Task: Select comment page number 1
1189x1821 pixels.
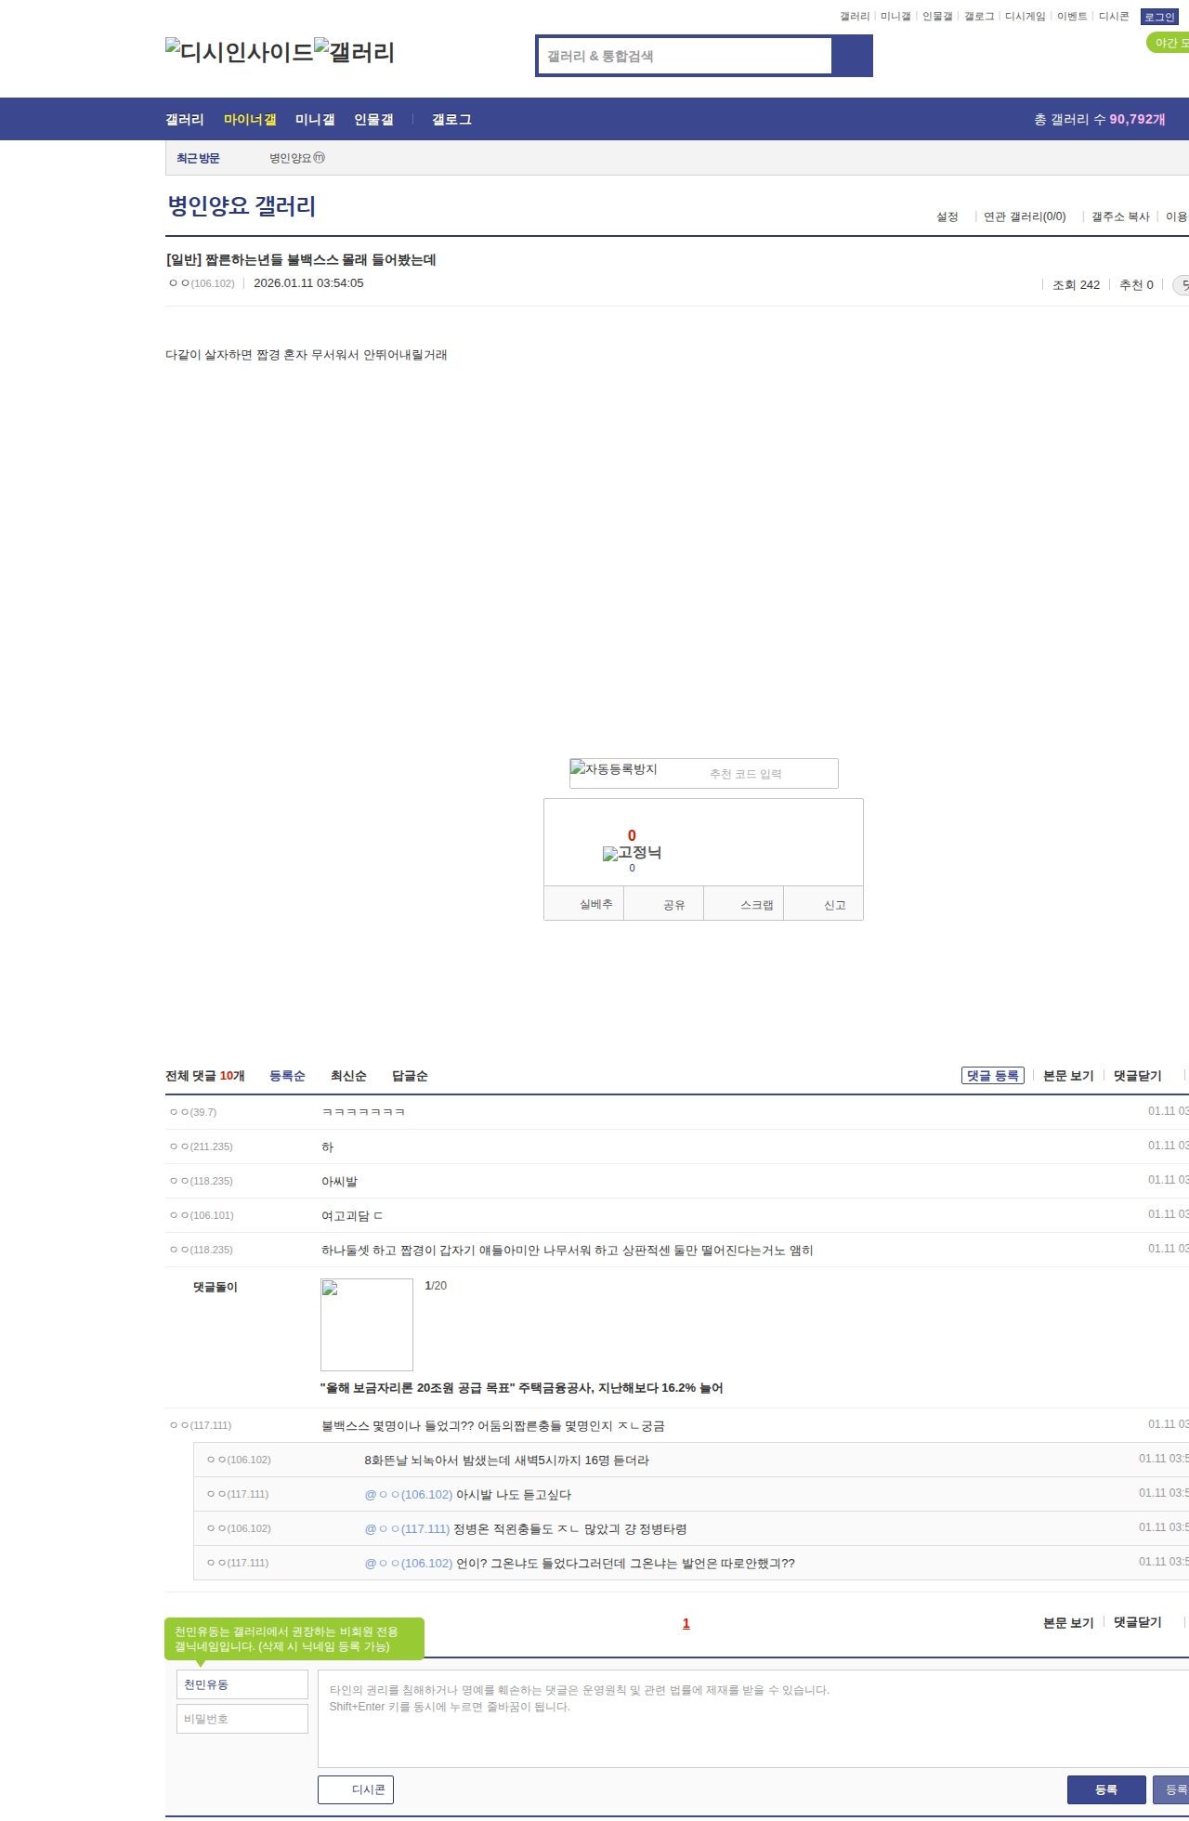Action: point(686,1623)
